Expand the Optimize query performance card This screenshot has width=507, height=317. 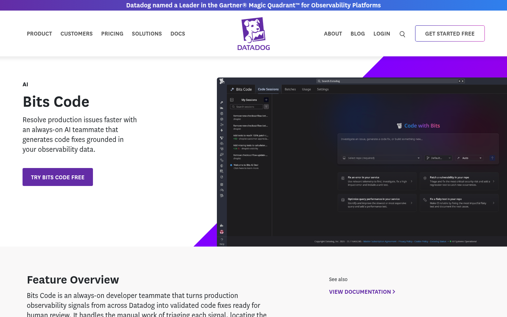click(377, 203)
